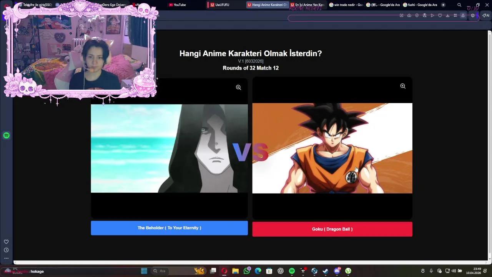The image size is (492, 277).
Task: Zoom The Beholder image with magnifier icon
Action: pyautogui.click(x=238, y=87)
